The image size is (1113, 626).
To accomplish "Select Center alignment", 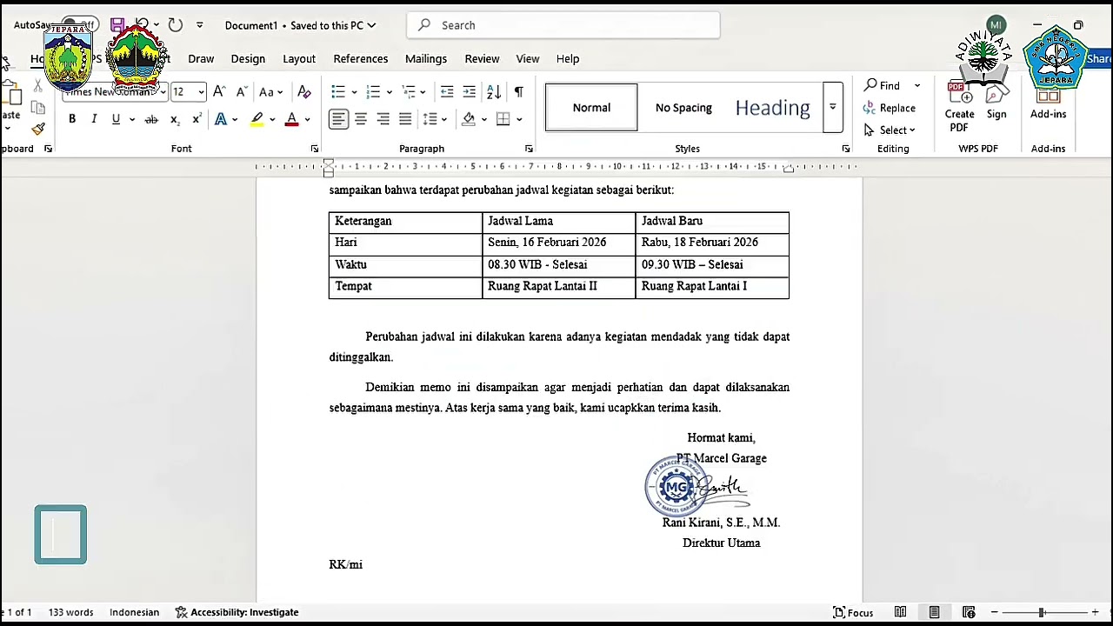I will point(361,119).
